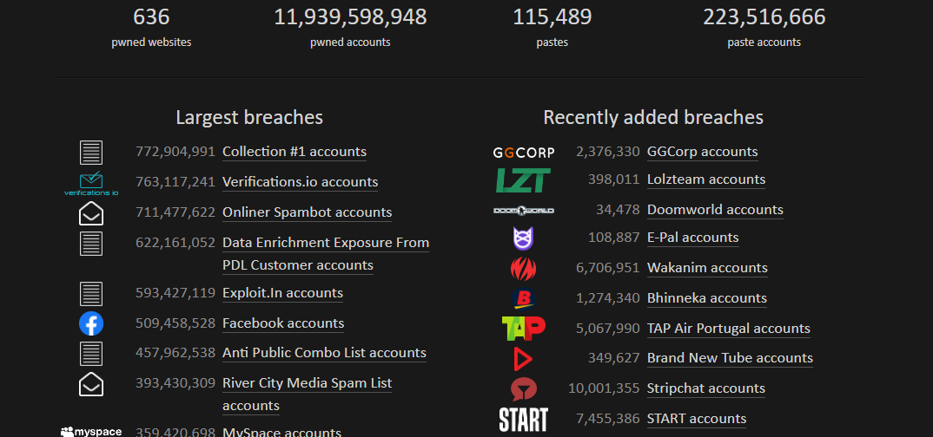This screenshot has height=437, width=933.
Task: Open the Bhinneka accounts link
Action: tap(706, 298)
